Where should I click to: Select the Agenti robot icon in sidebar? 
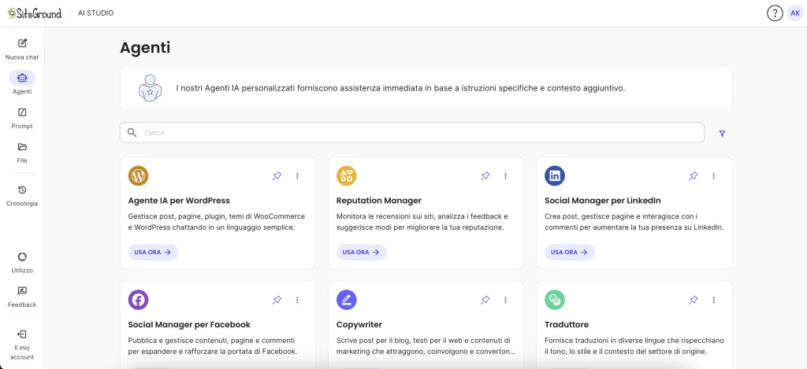[22, 78]
